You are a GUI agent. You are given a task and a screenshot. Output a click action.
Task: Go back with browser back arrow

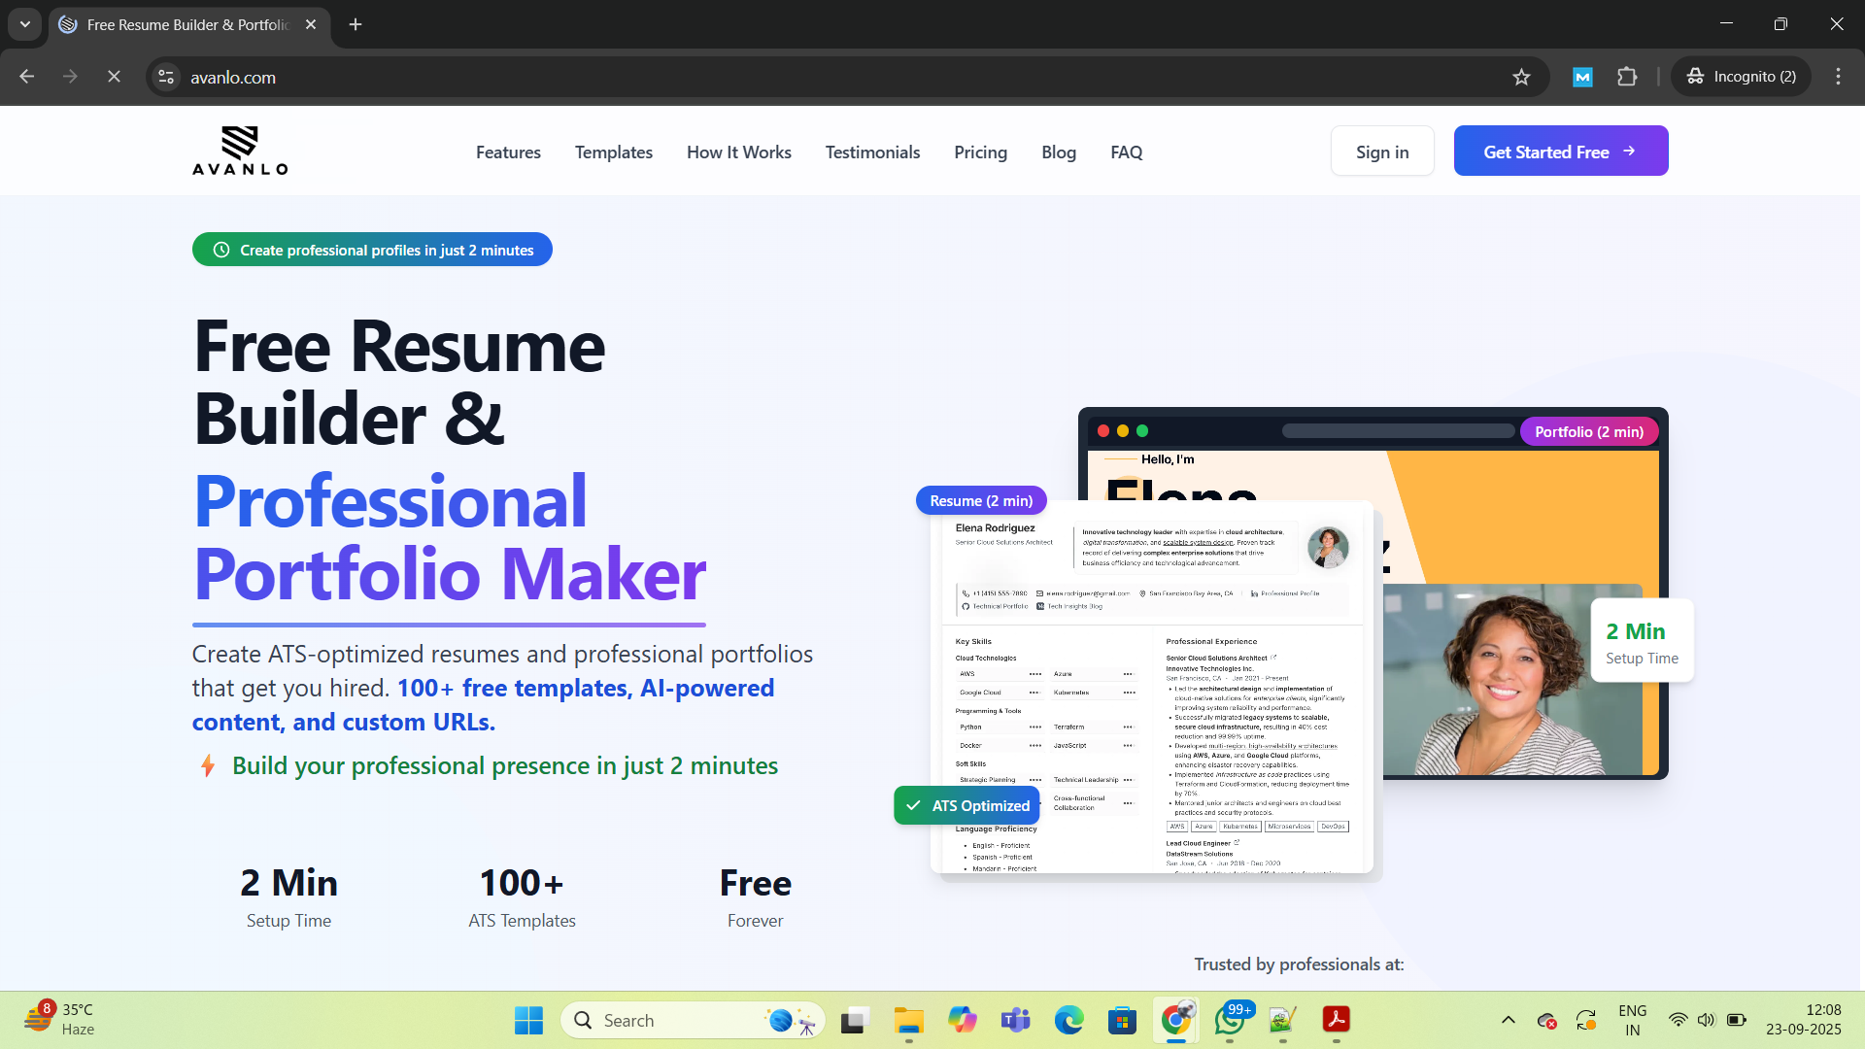(27, 77)
